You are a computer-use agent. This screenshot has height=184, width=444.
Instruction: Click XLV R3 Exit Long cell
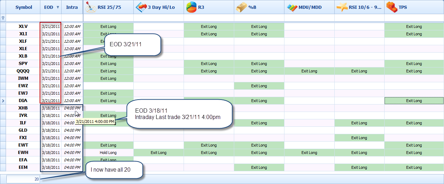[209, 26]
